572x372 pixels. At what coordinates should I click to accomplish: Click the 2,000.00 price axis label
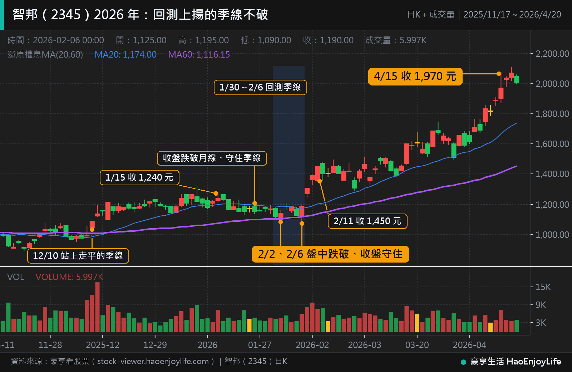pos(552,84)
